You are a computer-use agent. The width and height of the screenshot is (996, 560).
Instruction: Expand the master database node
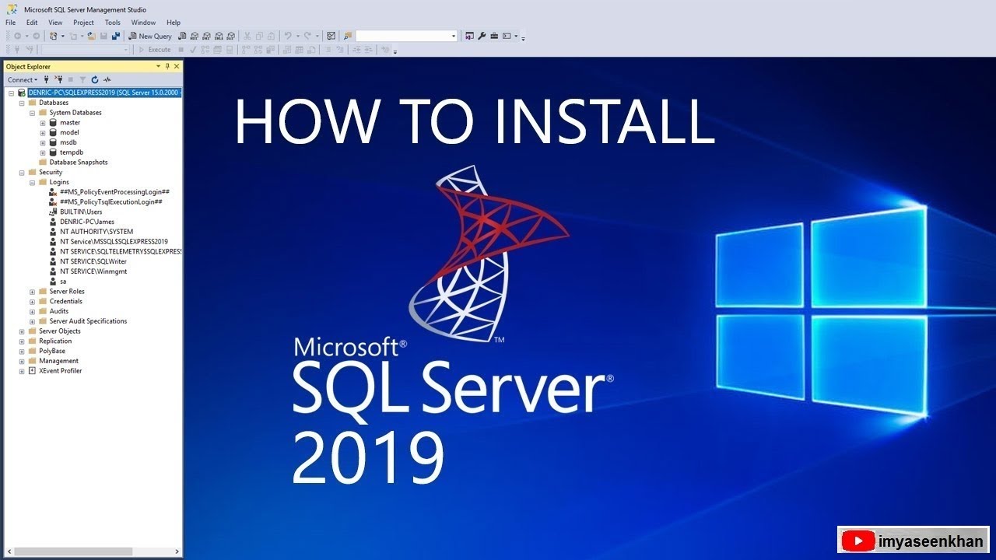pos(43,123)
